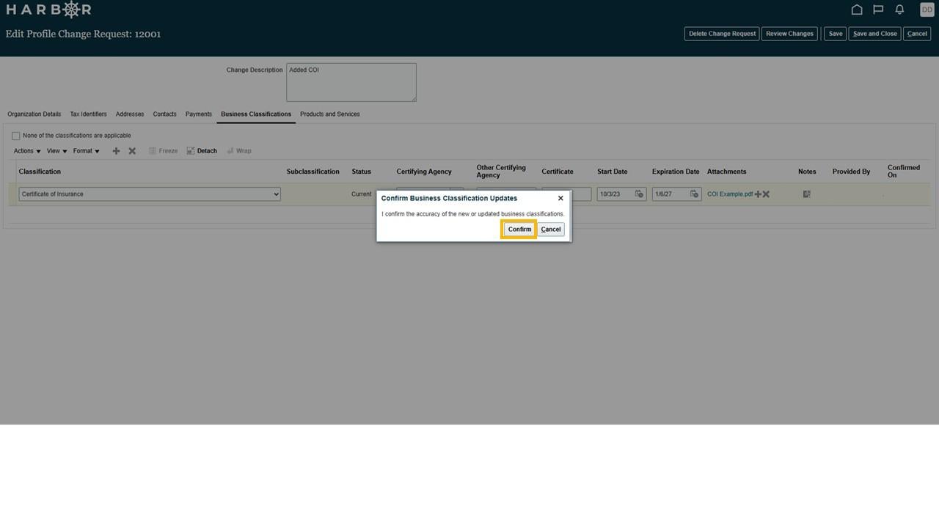This screenshot has height=528, width=939.
Task: Open Start Date calendar picker
Action: 639,194
